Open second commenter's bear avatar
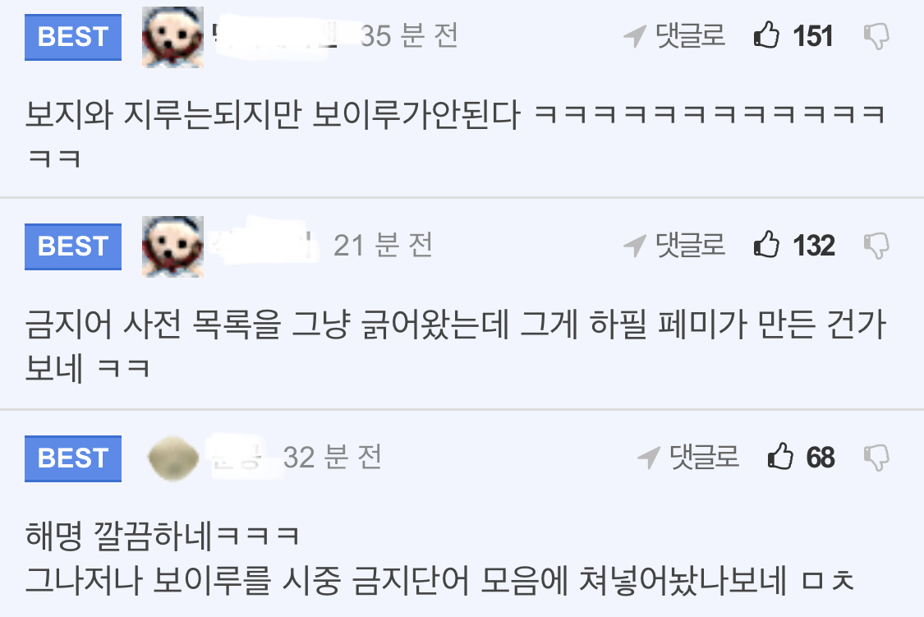 coord(172,246)
